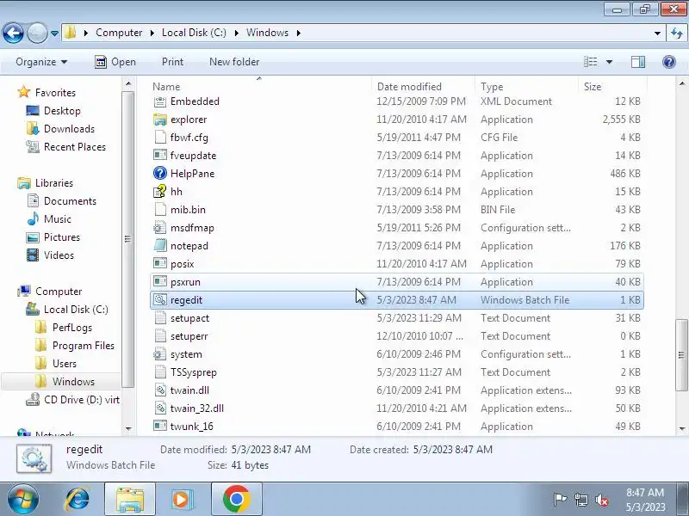Click Print in the toolbar

pos(172,62)
